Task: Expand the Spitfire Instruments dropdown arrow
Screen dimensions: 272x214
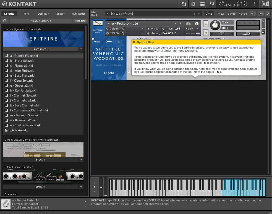Action: (81, 49)
